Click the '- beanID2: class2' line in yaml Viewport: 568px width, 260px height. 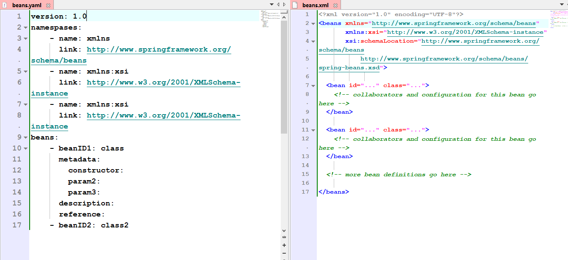point(89,225)
